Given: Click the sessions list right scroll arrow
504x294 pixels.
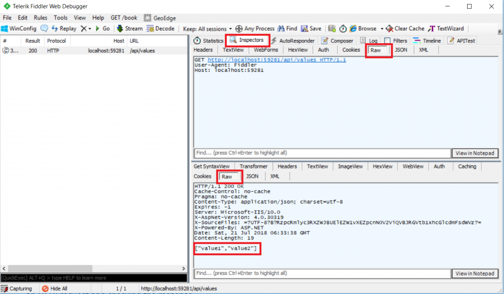Looking at the screenshot, I should pos(184,268).
